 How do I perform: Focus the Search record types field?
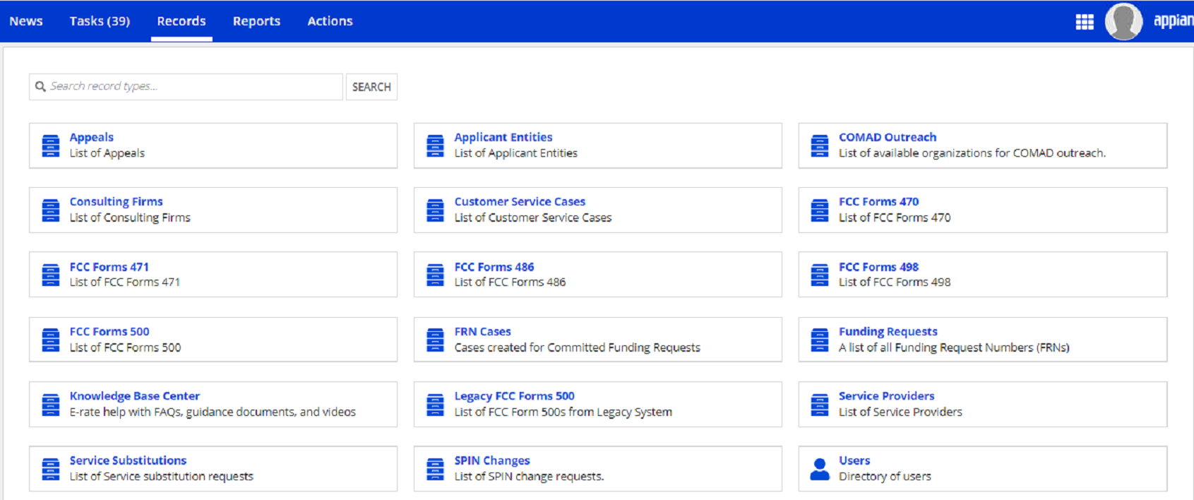[x=192, y=86]
